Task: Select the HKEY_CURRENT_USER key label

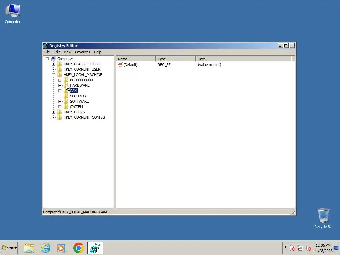Action: [82, 69]
